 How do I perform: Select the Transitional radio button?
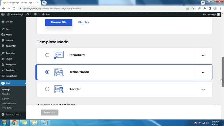[47, 72]
